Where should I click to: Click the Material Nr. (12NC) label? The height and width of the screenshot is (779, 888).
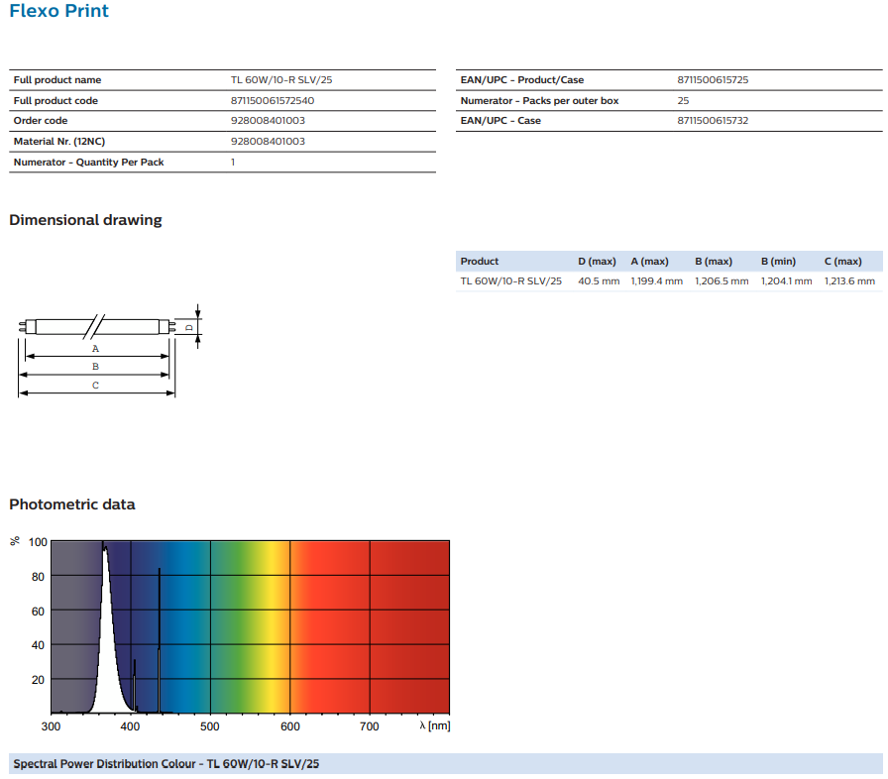point(59,142)
